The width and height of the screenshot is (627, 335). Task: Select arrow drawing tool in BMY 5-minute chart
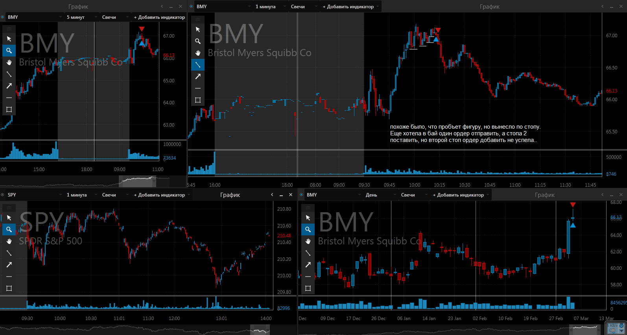pyautogui.click(x=9, y=86)
